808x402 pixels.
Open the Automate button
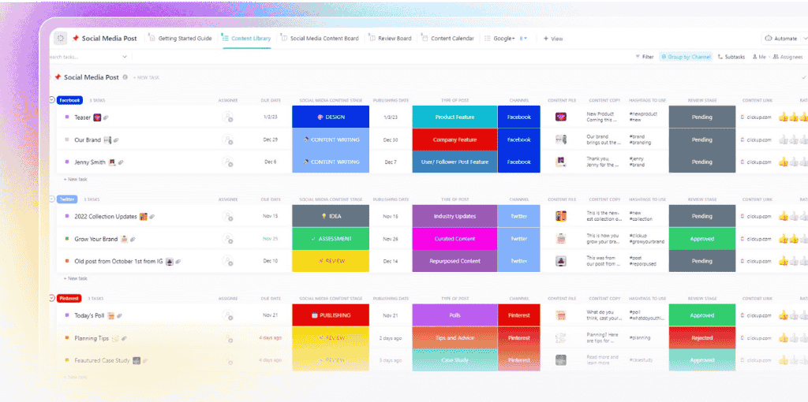pyautogui.click(x=780, y=39)
